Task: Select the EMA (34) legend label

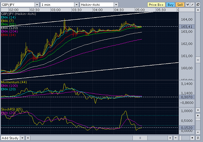Action: (8, 35)
